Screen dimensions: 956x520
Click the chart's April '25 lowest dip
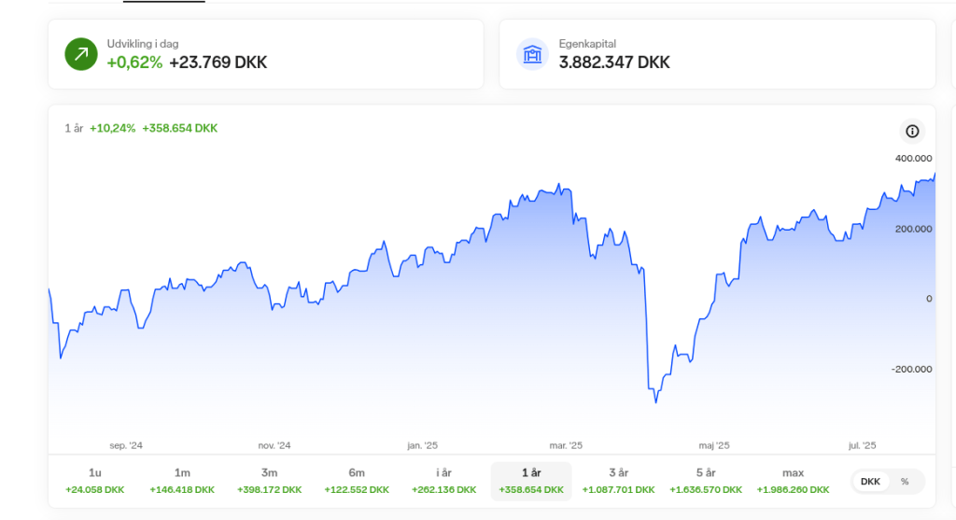pos(656,401)
